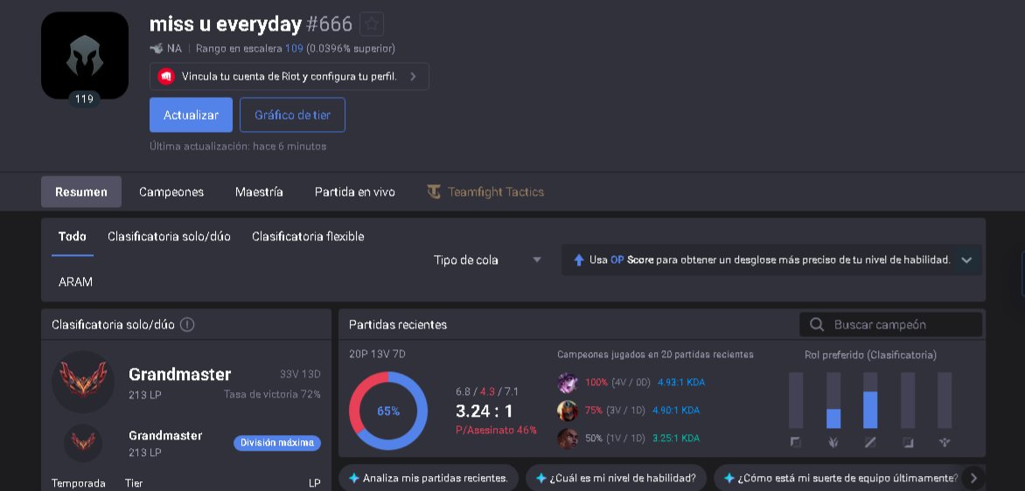Click the bottom lane role icon
This screenshot has height=491, width=1025.
pos(908,443)
